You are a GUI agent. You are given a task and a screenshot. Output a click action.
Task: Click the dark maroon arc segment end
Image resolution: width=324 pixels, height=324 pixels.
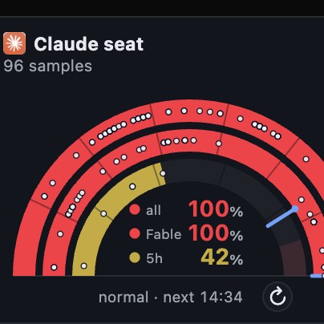[x=294, y=259]
